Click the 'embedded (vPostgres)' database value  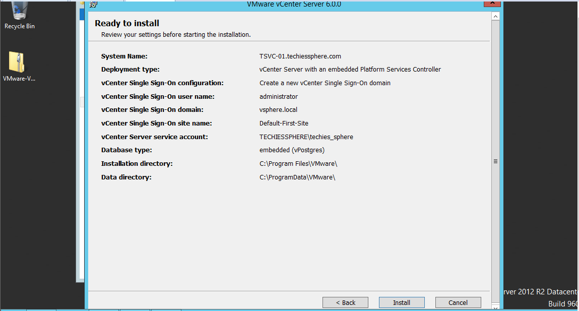292,150
